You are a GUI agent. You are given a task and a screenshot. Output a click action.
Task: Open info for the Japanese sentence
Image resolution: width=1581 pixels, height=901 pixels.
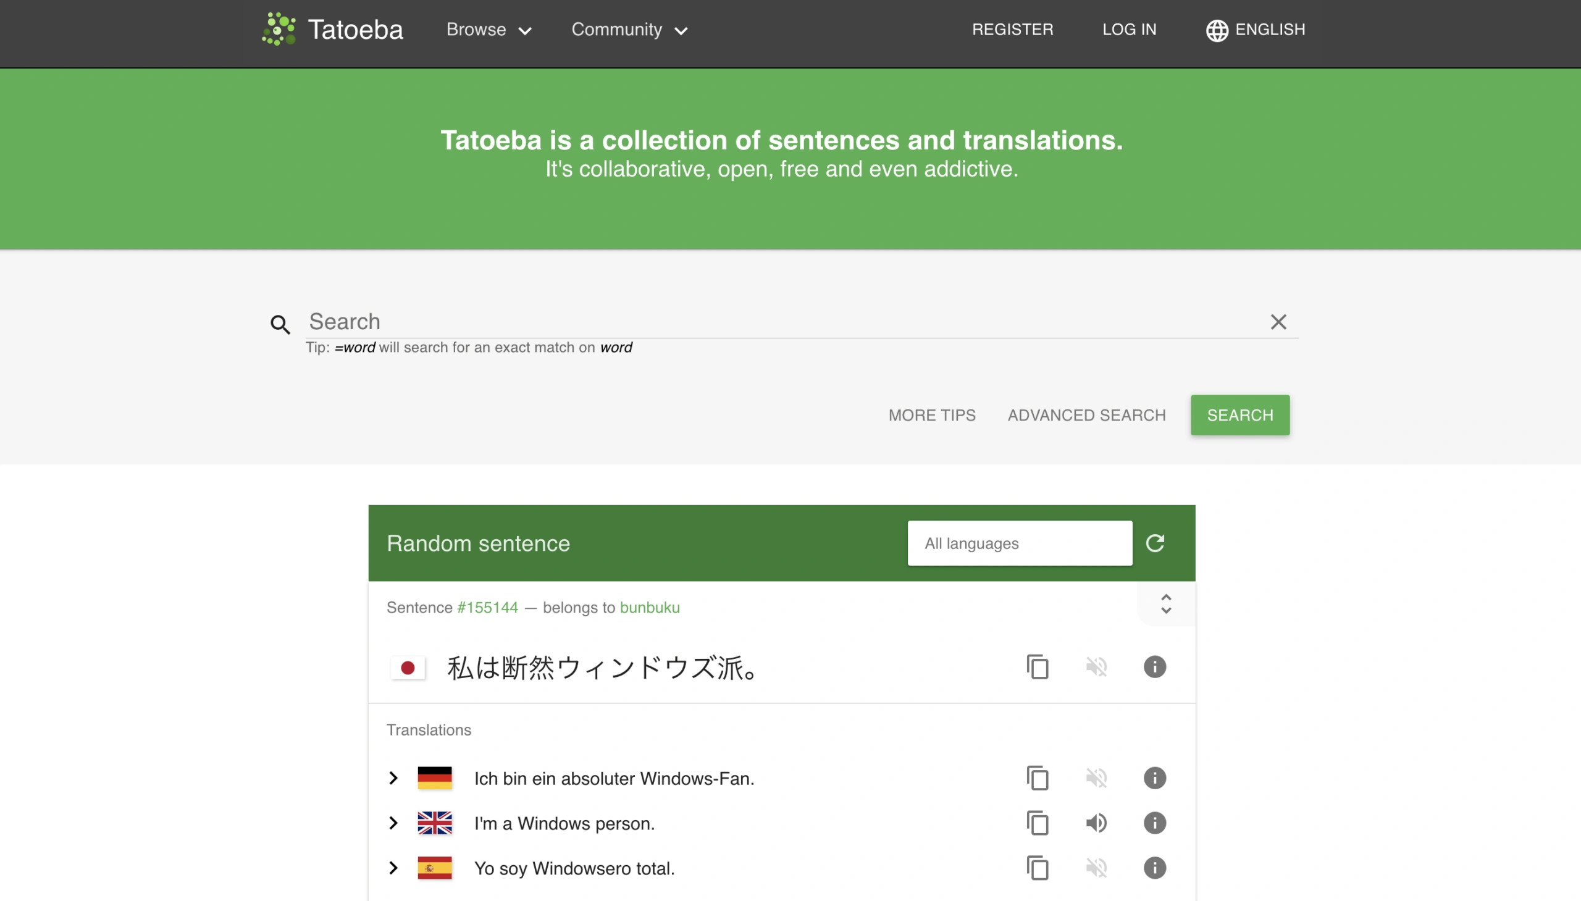(x=1154, y=666)
